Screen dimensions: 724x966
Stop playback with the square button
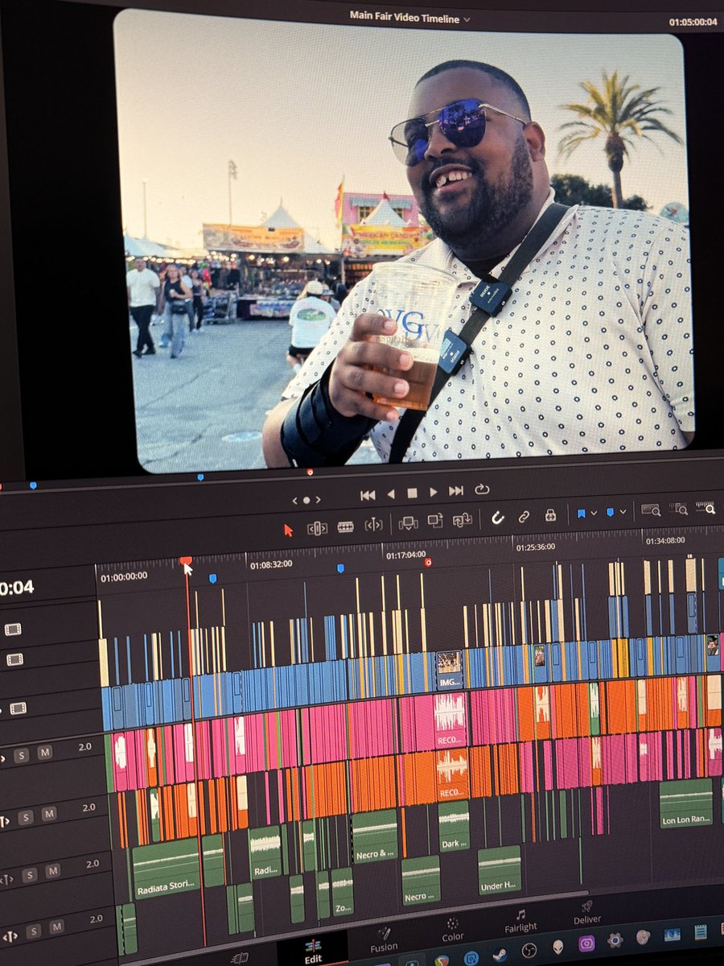(412, 493)
